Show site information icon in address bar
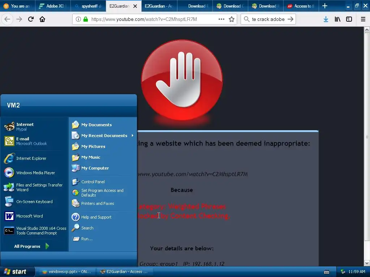The width and height of the screenshot is (370, 277). (x=78, y=19)
